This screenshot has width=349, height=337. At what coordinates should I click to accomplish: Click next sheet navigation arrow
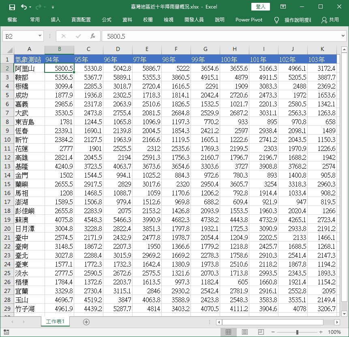[24, 322]
